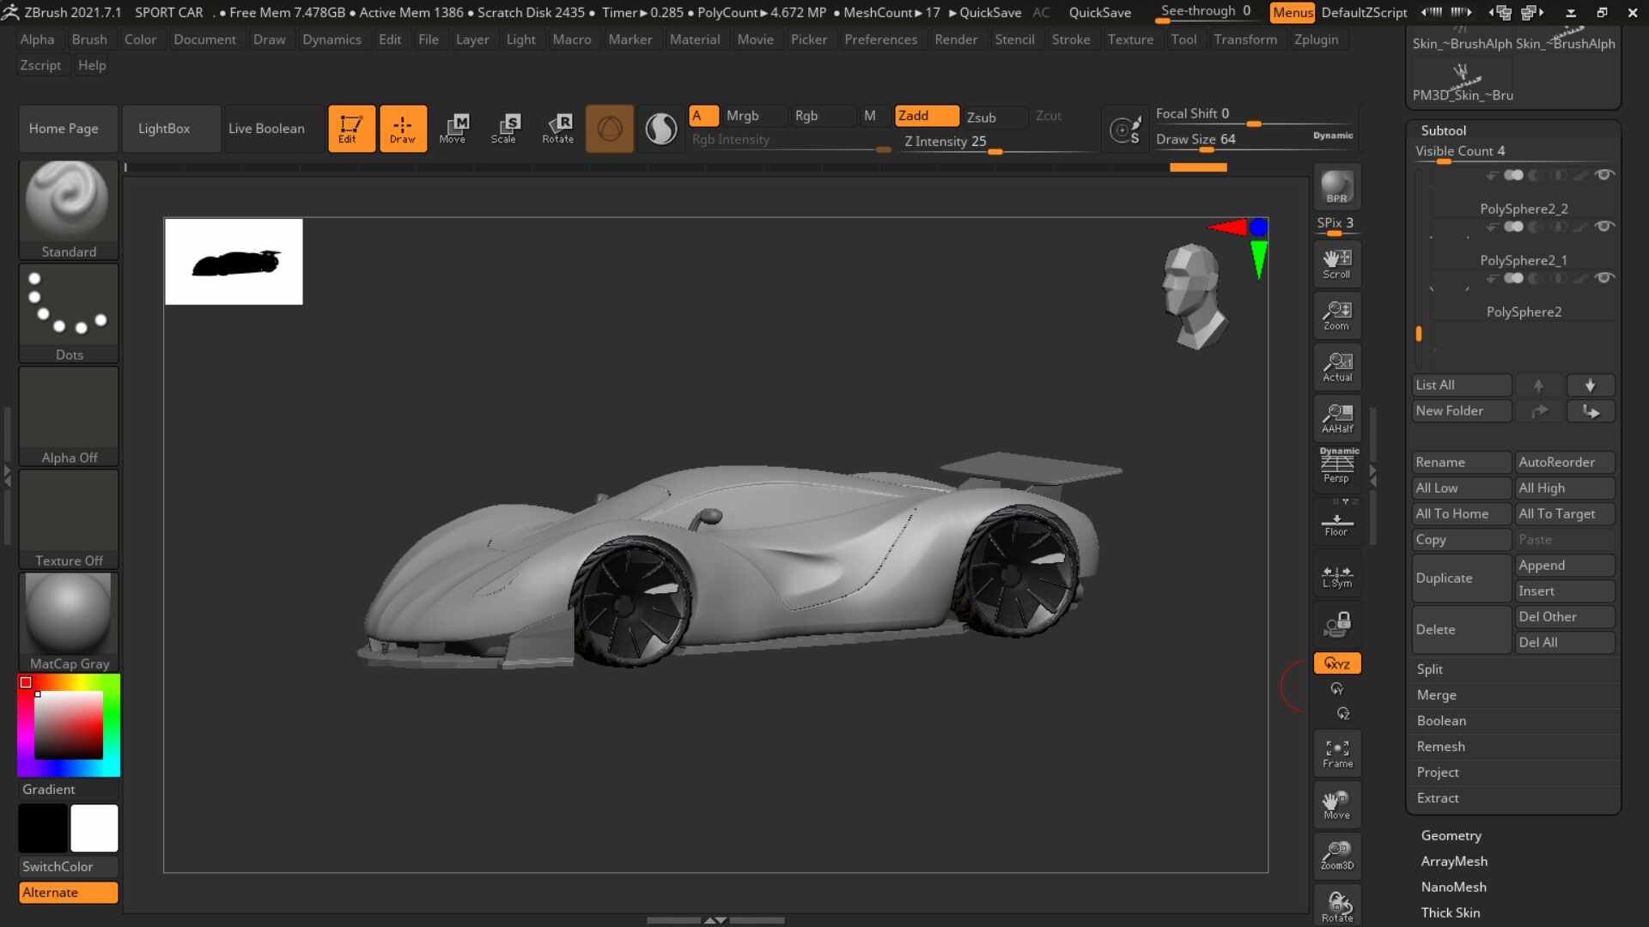Select the Rotate transform tool

[x=557, y=128]
